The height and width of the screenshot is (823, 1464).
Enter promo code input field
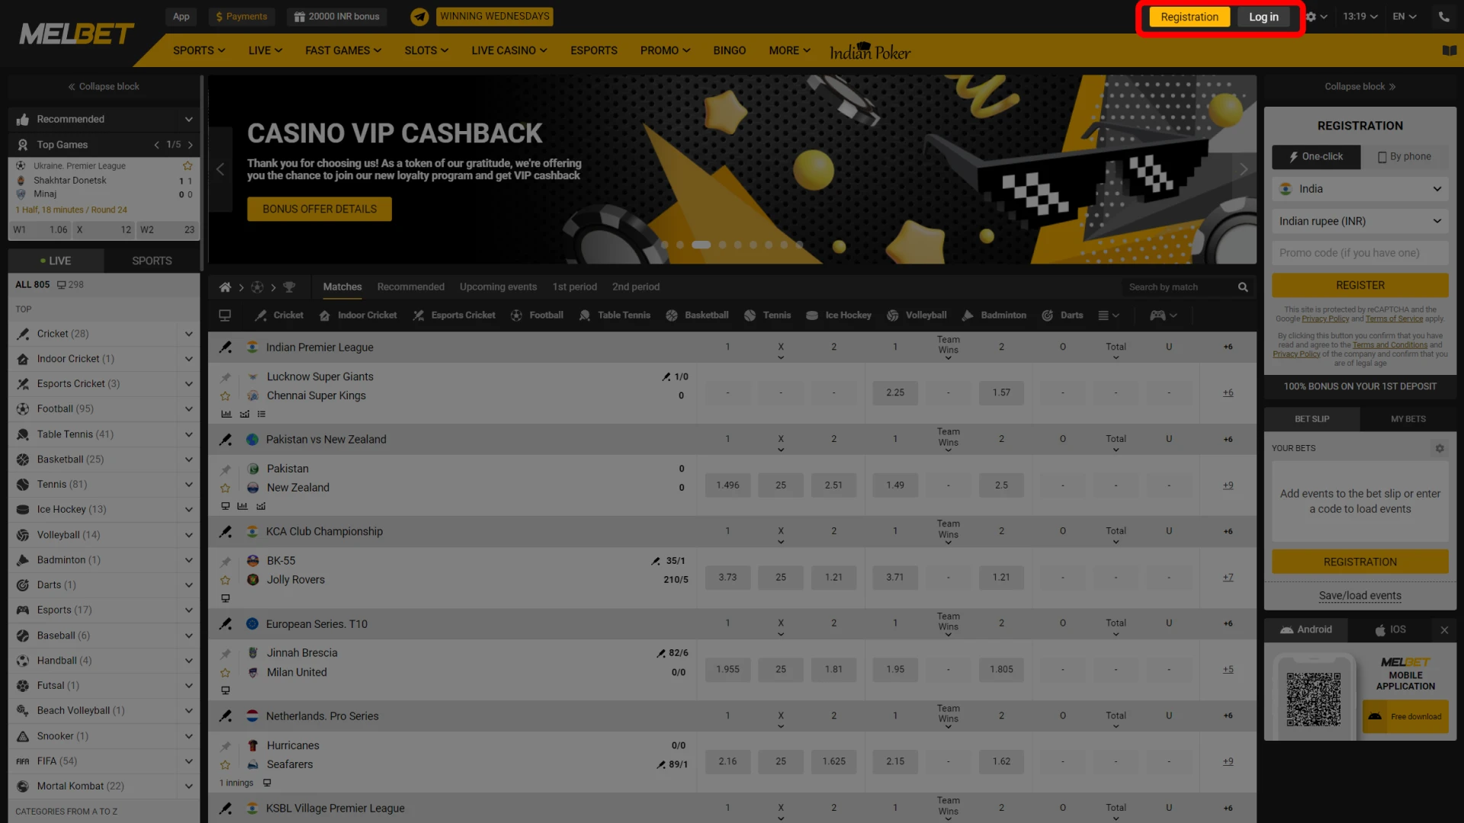pyautogui.click(x=1360, y=252)
